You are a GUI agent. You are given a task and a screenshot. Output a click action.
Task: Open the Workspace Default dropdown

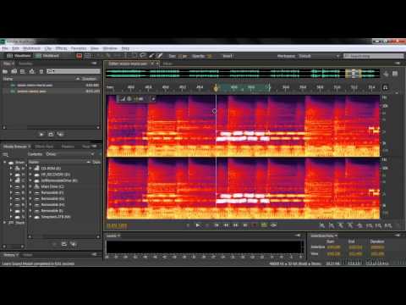320,56
